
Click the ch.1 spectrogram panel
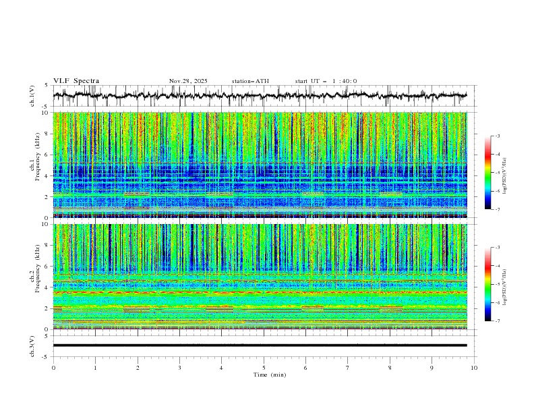pos(260,165)
